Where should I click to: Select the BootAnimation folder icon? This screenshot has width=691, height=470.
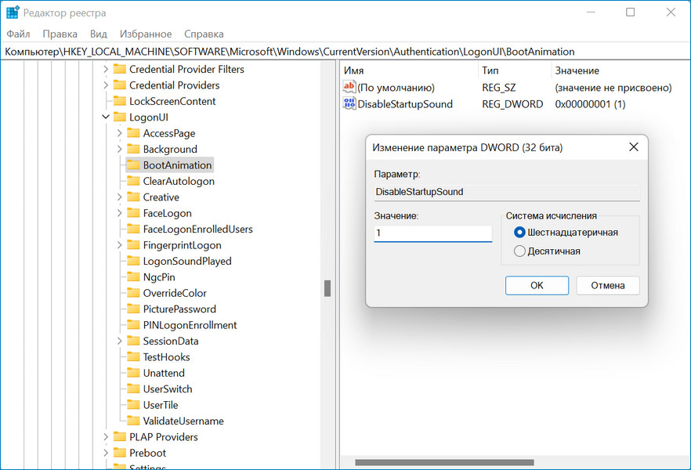coord(133,165)
